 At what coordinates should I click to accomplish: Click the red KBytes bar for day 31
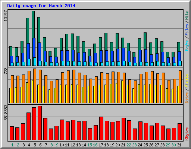[179, 132]
